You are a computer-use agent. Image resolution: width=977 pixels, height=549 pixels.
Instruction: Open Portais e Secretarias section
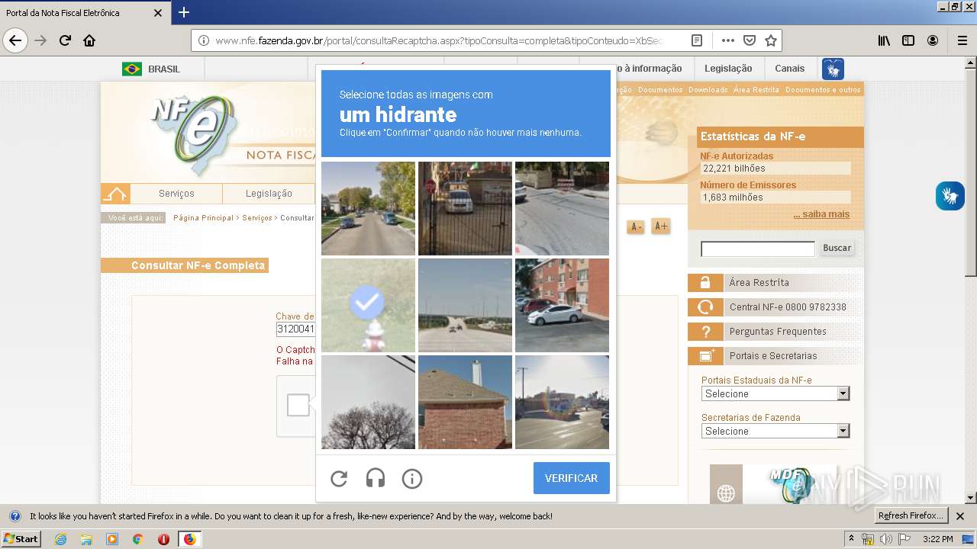click(x=775, y=356)
